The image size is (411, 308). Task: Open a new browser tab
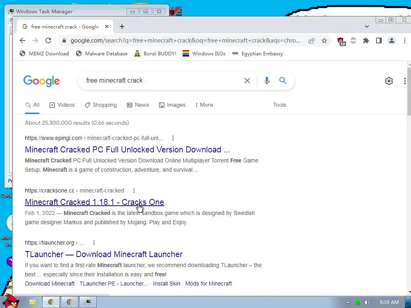(122, 26)
